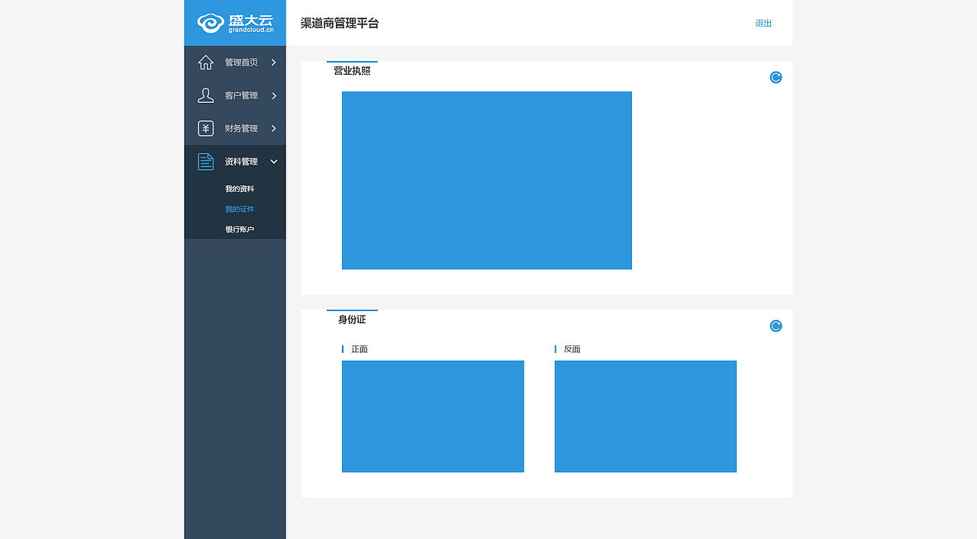Screen dimensions: 977x539
Task: Go to 我的资料 submenu item
Action: coord(240,188)
